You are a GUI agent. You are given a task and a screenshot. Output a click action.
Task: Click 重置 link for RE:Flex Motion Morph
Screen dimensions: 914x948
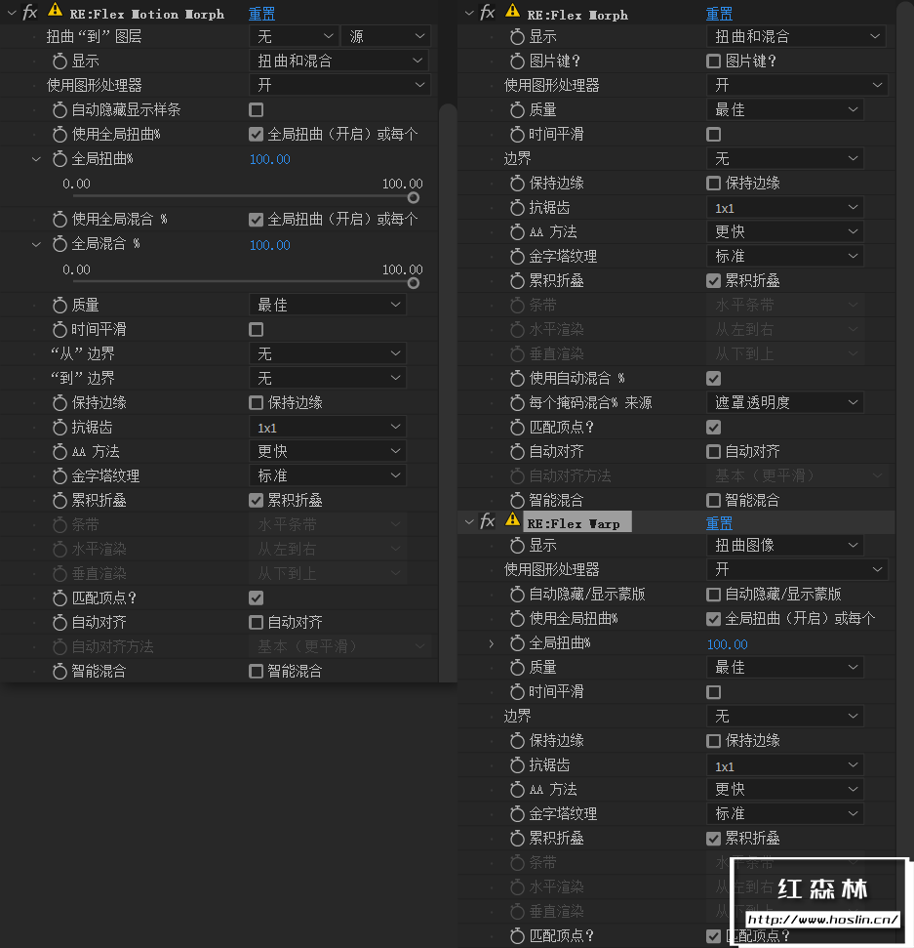[x=261, y=14]
